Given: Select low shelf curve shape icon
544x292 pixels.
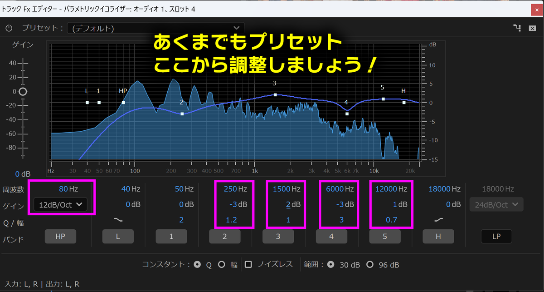Looking at the screenshot, I should [x=118, y=220].
